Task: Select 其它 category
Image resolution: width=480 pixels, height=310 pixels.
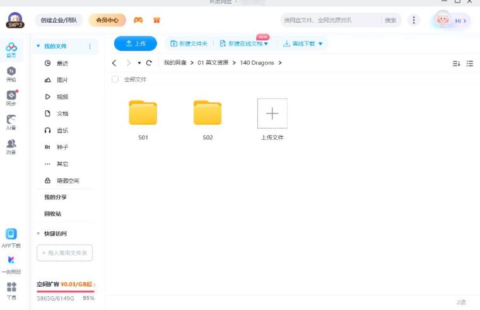Action: [62, 164]
